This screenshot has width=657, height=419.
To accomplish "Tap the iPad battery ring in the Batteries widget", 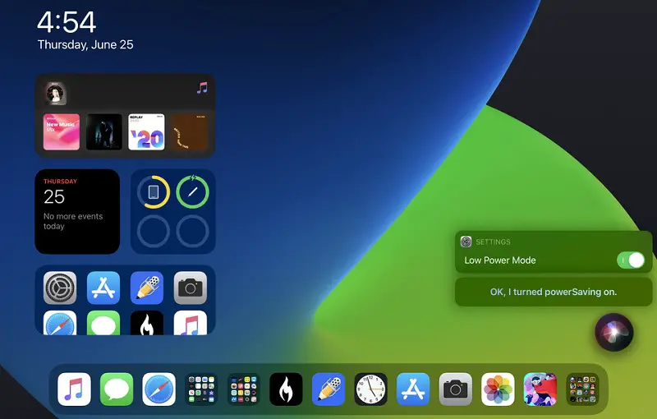I will (x=154, y=192).
